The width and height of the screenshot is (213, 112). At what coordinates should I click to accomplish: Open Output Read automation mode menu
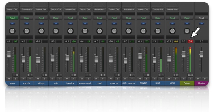click(x=187, y=18)
